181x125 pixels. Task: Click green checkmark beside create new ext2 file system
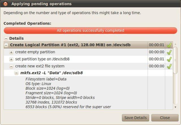pos(169,66)
